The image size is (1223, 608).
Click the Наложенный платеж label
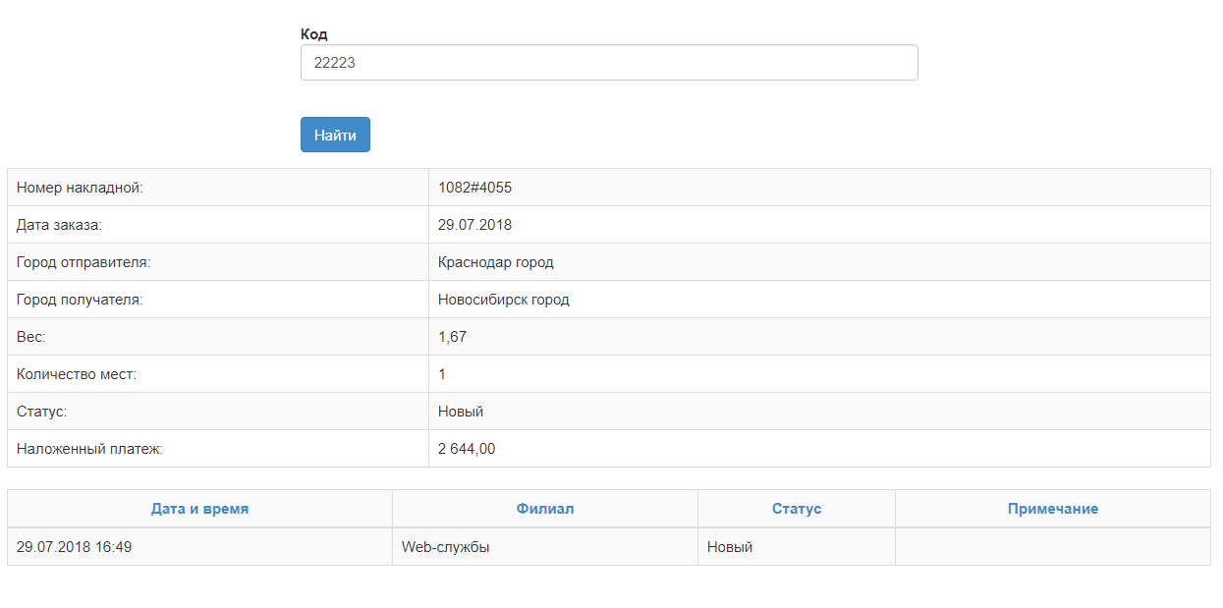[x=89, y=449]
